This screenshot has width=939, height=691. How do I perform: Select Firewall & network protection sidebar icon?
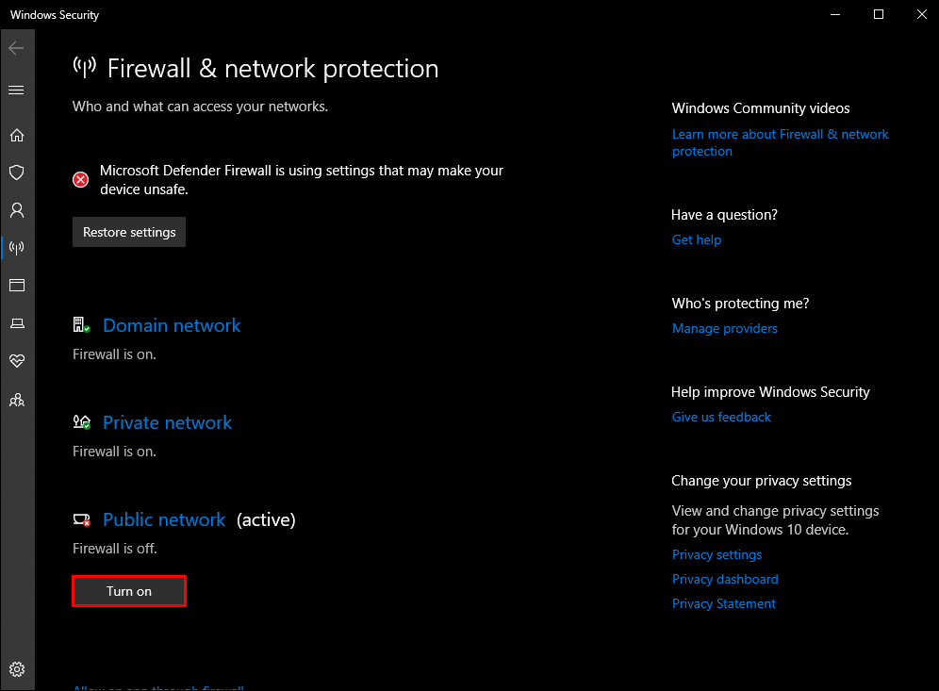(17, 247)
